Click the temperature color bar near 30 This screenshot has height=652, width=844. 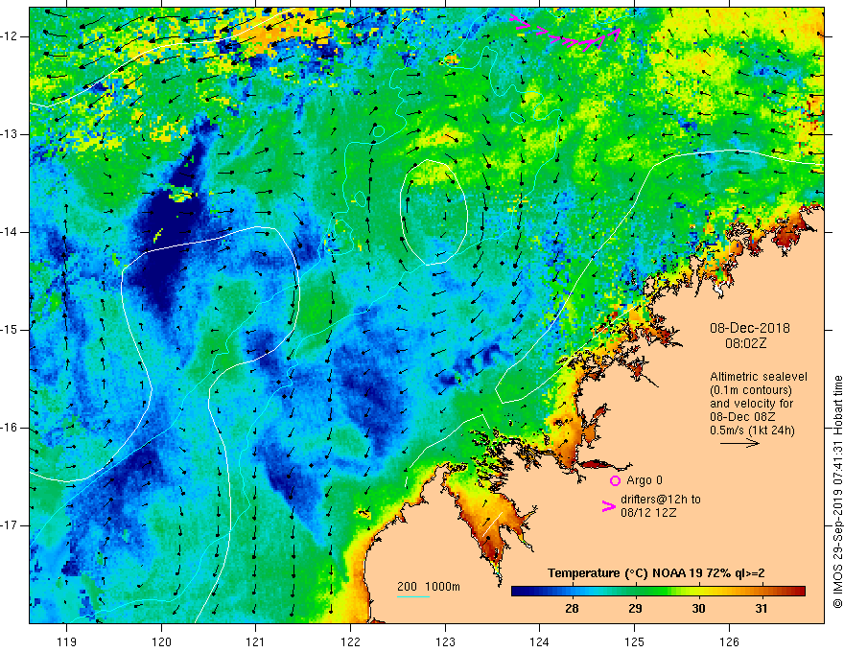click(x=698, y=592)
